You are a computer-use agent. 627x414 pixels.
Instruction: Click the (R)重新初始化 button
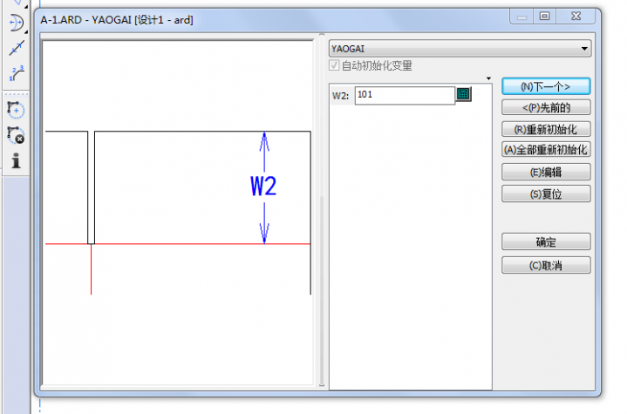(546, 129)
